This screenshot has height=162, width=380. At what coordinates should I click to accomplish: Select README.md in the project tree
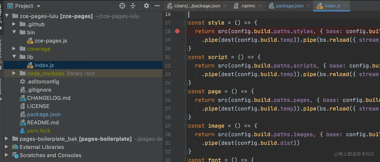pyautogui.click(x=43, y=122)
